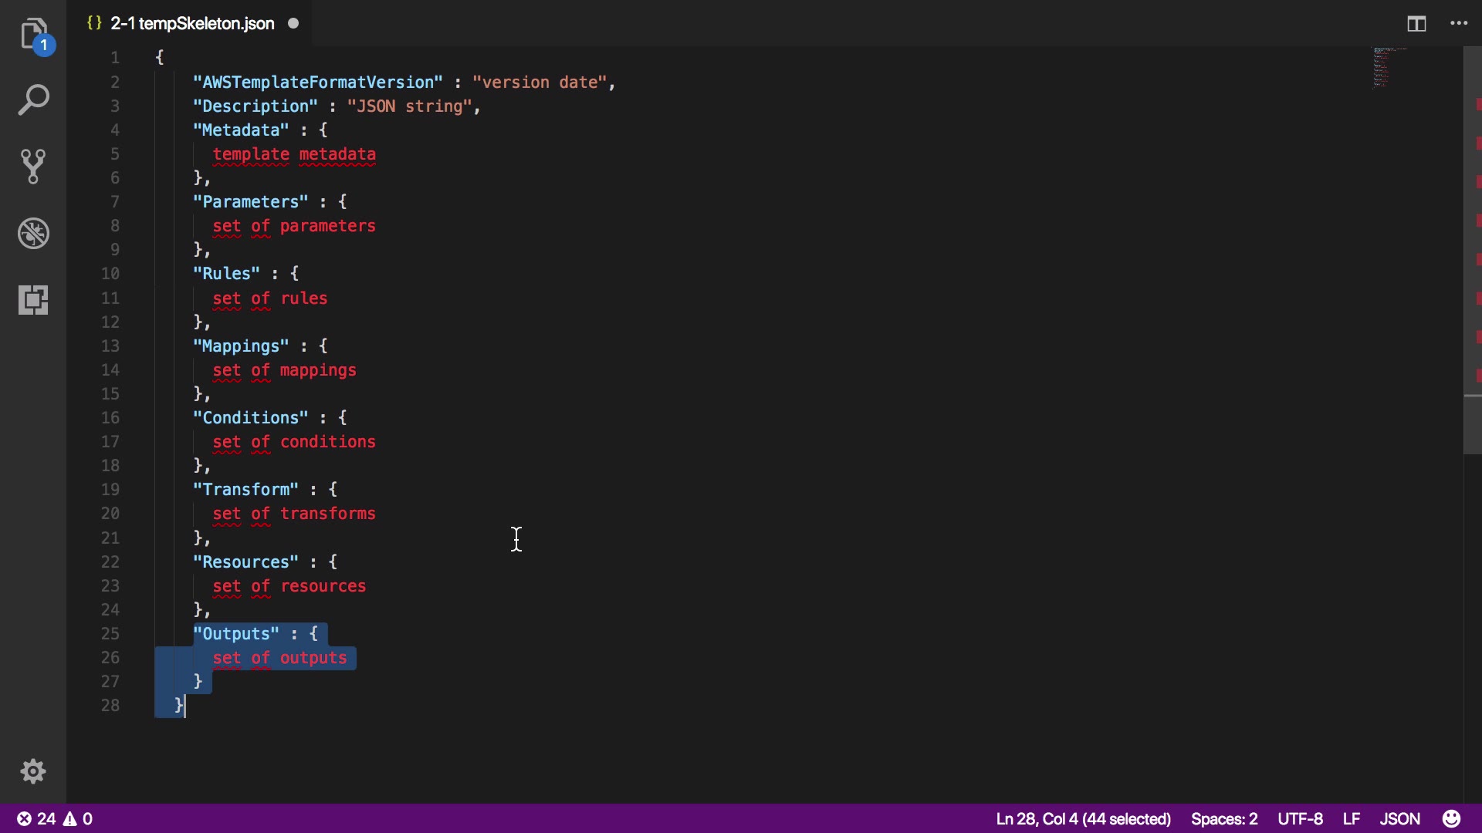1482x833 pixels.
Task: Select end of line sequence LF
Action: coord(1351,818)
